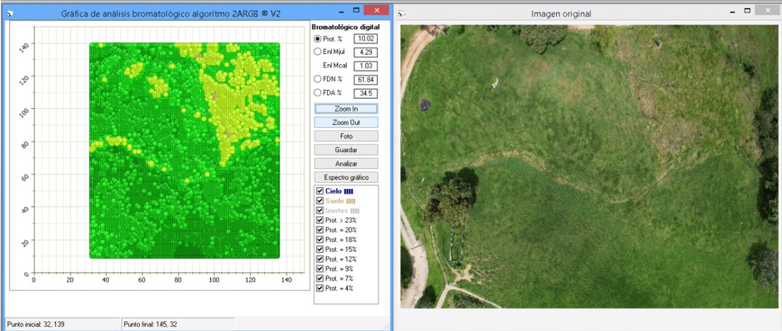The height and width of the screenshot is (331, 782).
Task: Uncheck the Prot. > 23% checkbox
Action: (x=319, y=220)
